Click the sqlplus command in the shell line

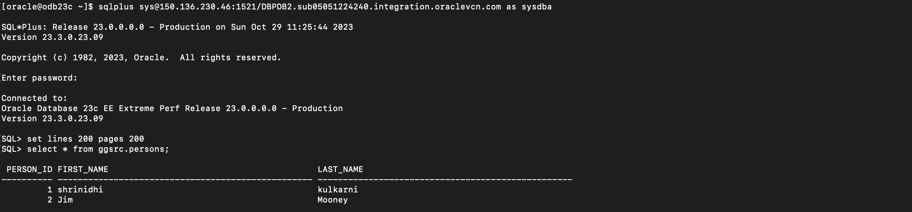[116, 7]
